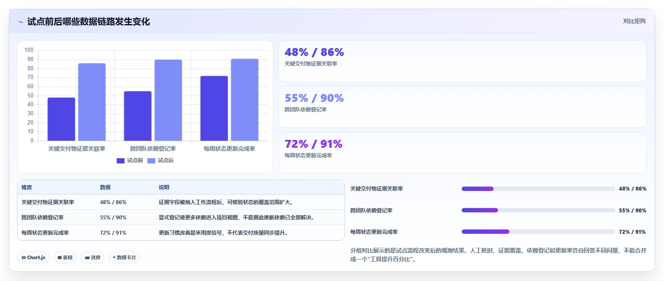Click the 试点前 bar for 每周状态更新完成率

(214, 108)
